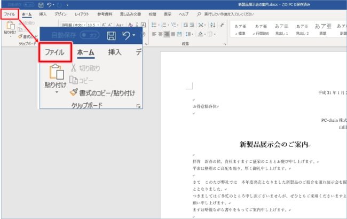
Task: Expand the bullet list style arrow
Action: point(159,25)
